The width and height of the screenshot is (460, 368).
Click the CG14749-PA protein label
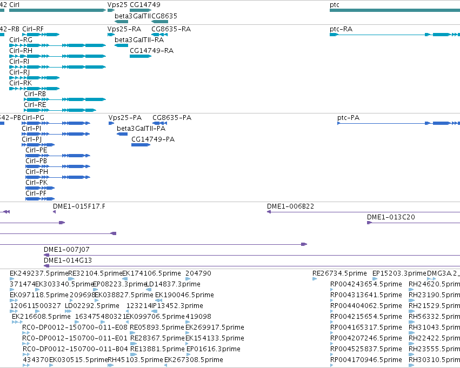(153, 139)
